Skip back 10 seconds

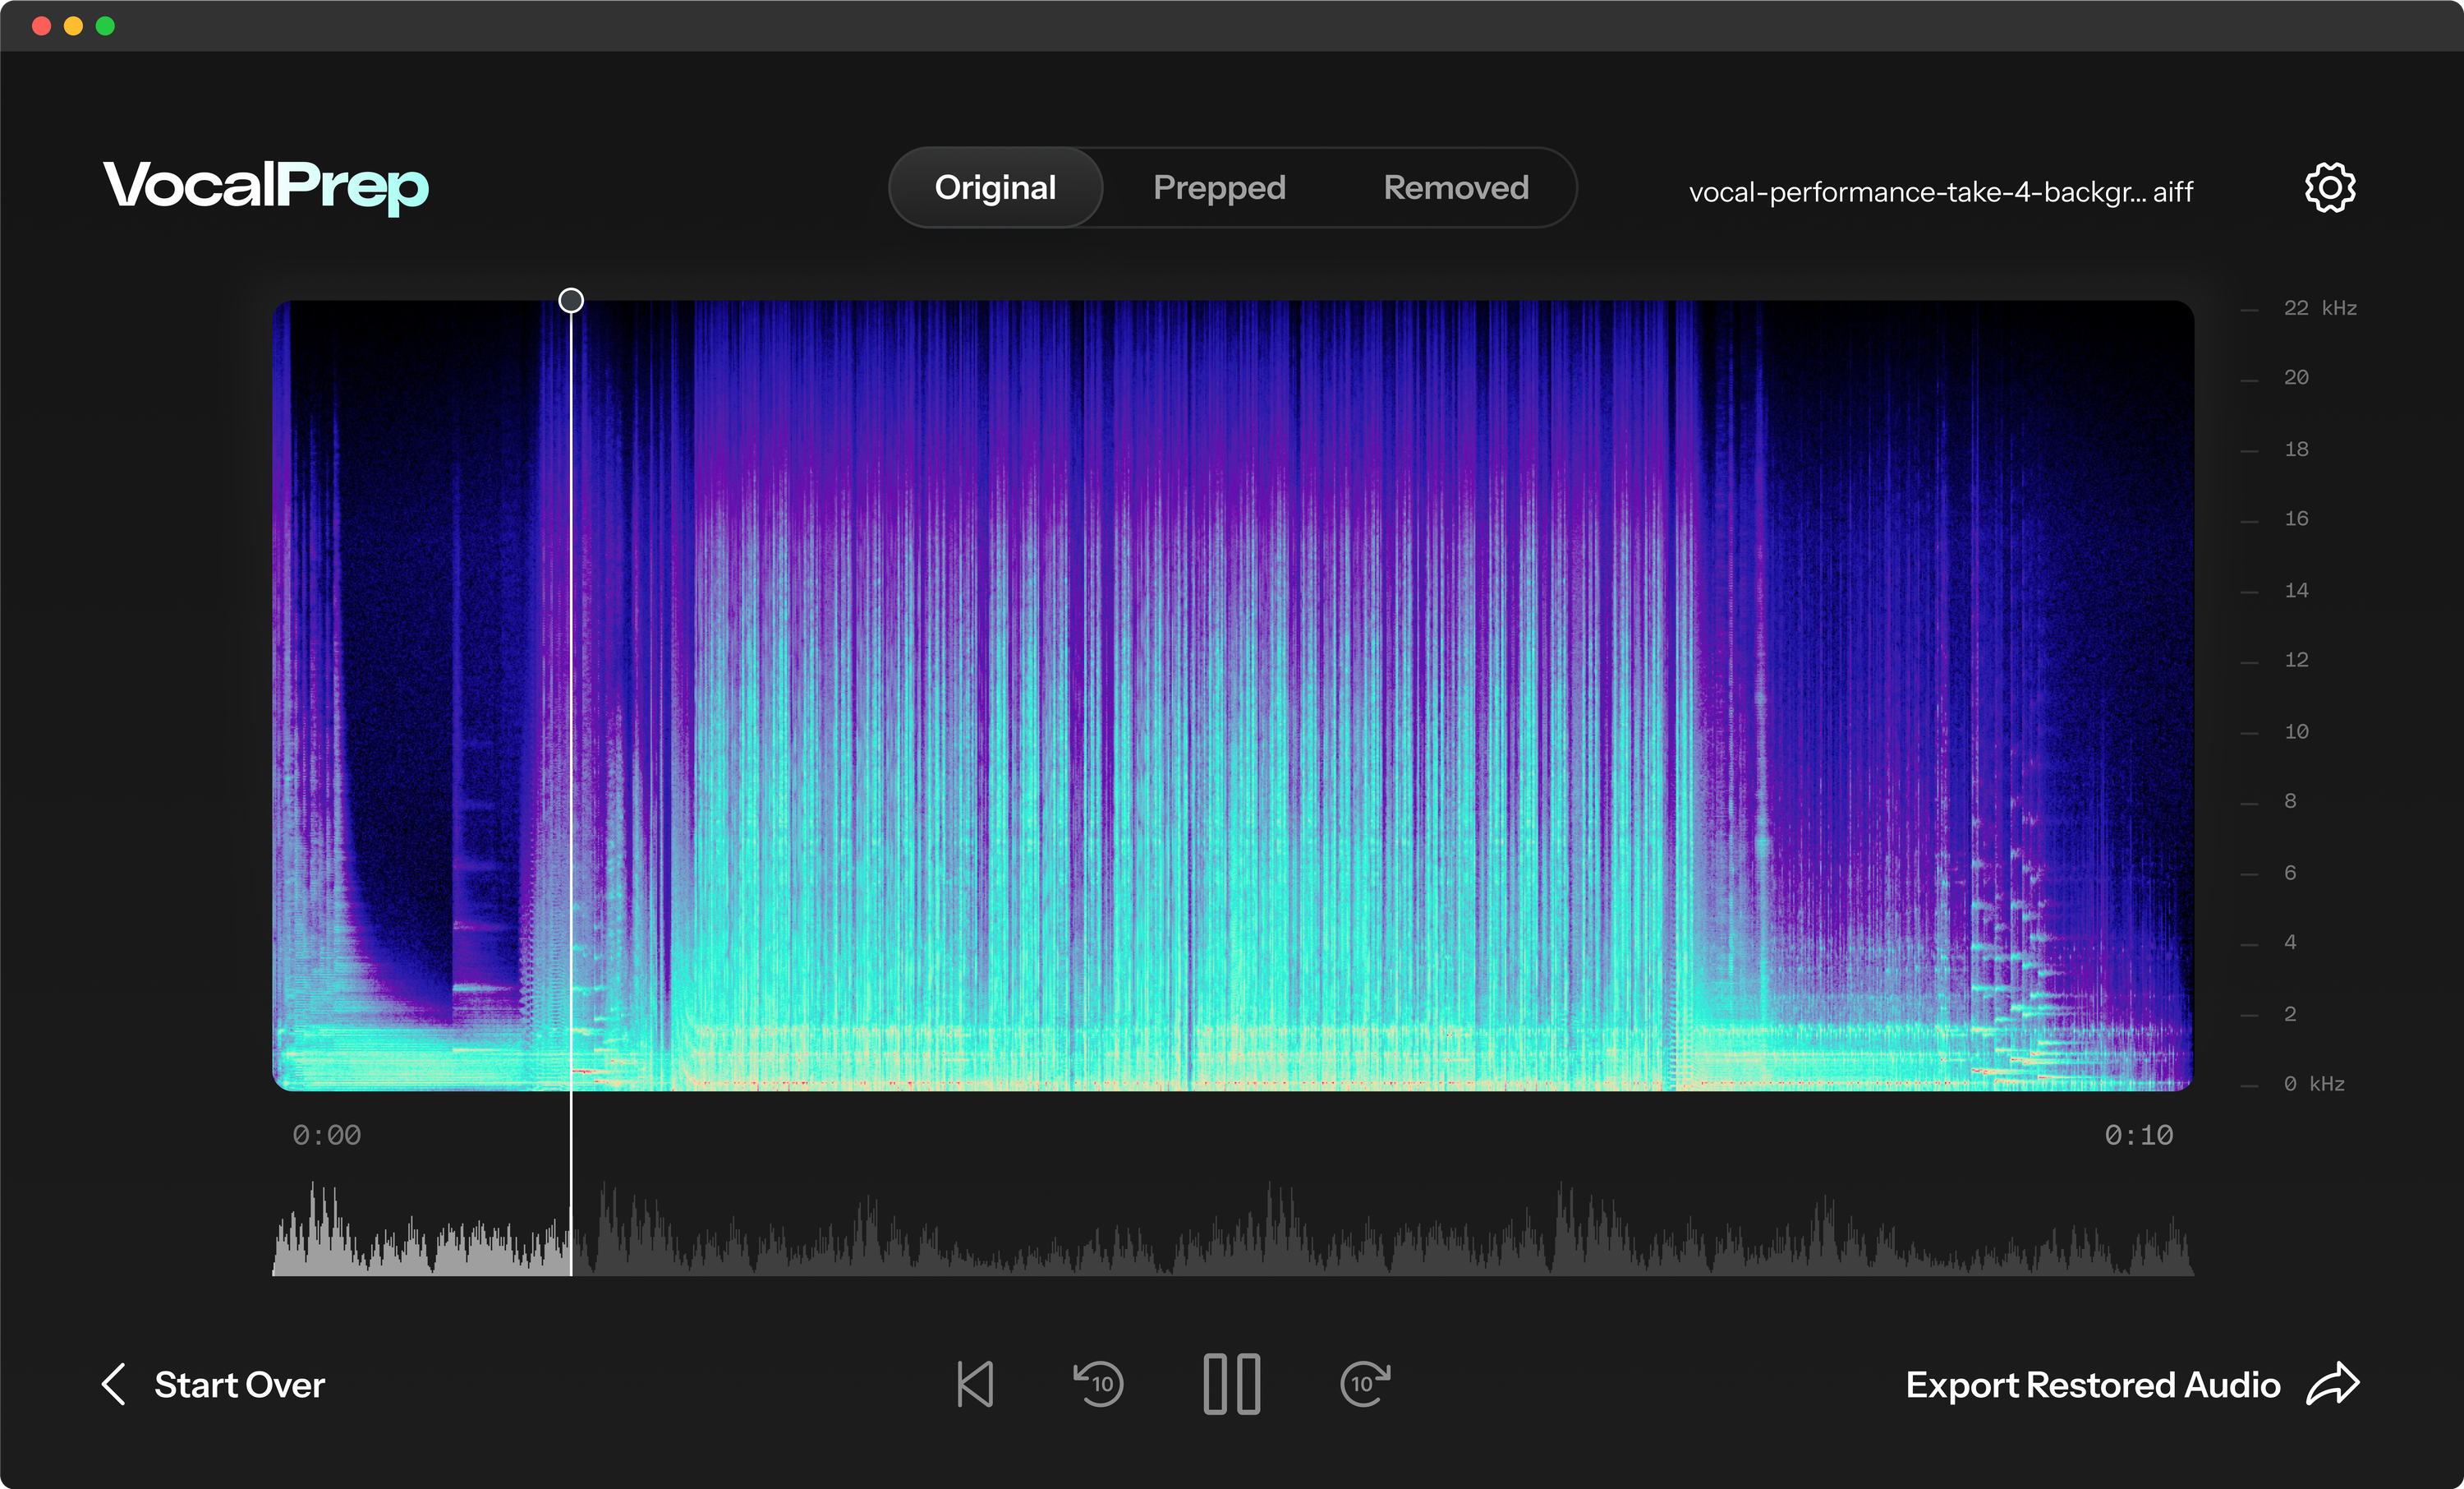(x=1099, y=1385)
